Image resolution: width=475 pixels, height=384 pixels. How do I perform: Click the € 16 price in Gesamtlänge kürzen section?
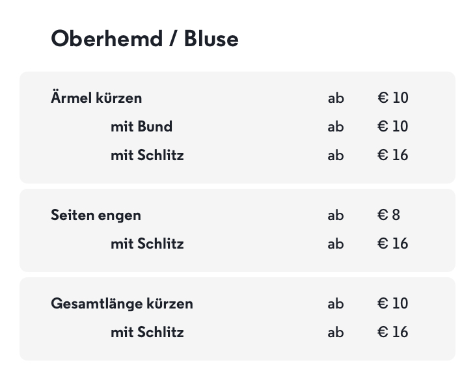coord(393,333)
